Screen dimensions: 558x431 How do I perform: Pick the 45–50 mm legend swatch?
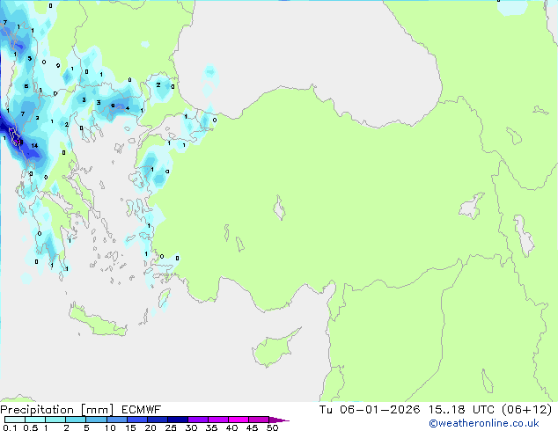click(x=259, y=420)
